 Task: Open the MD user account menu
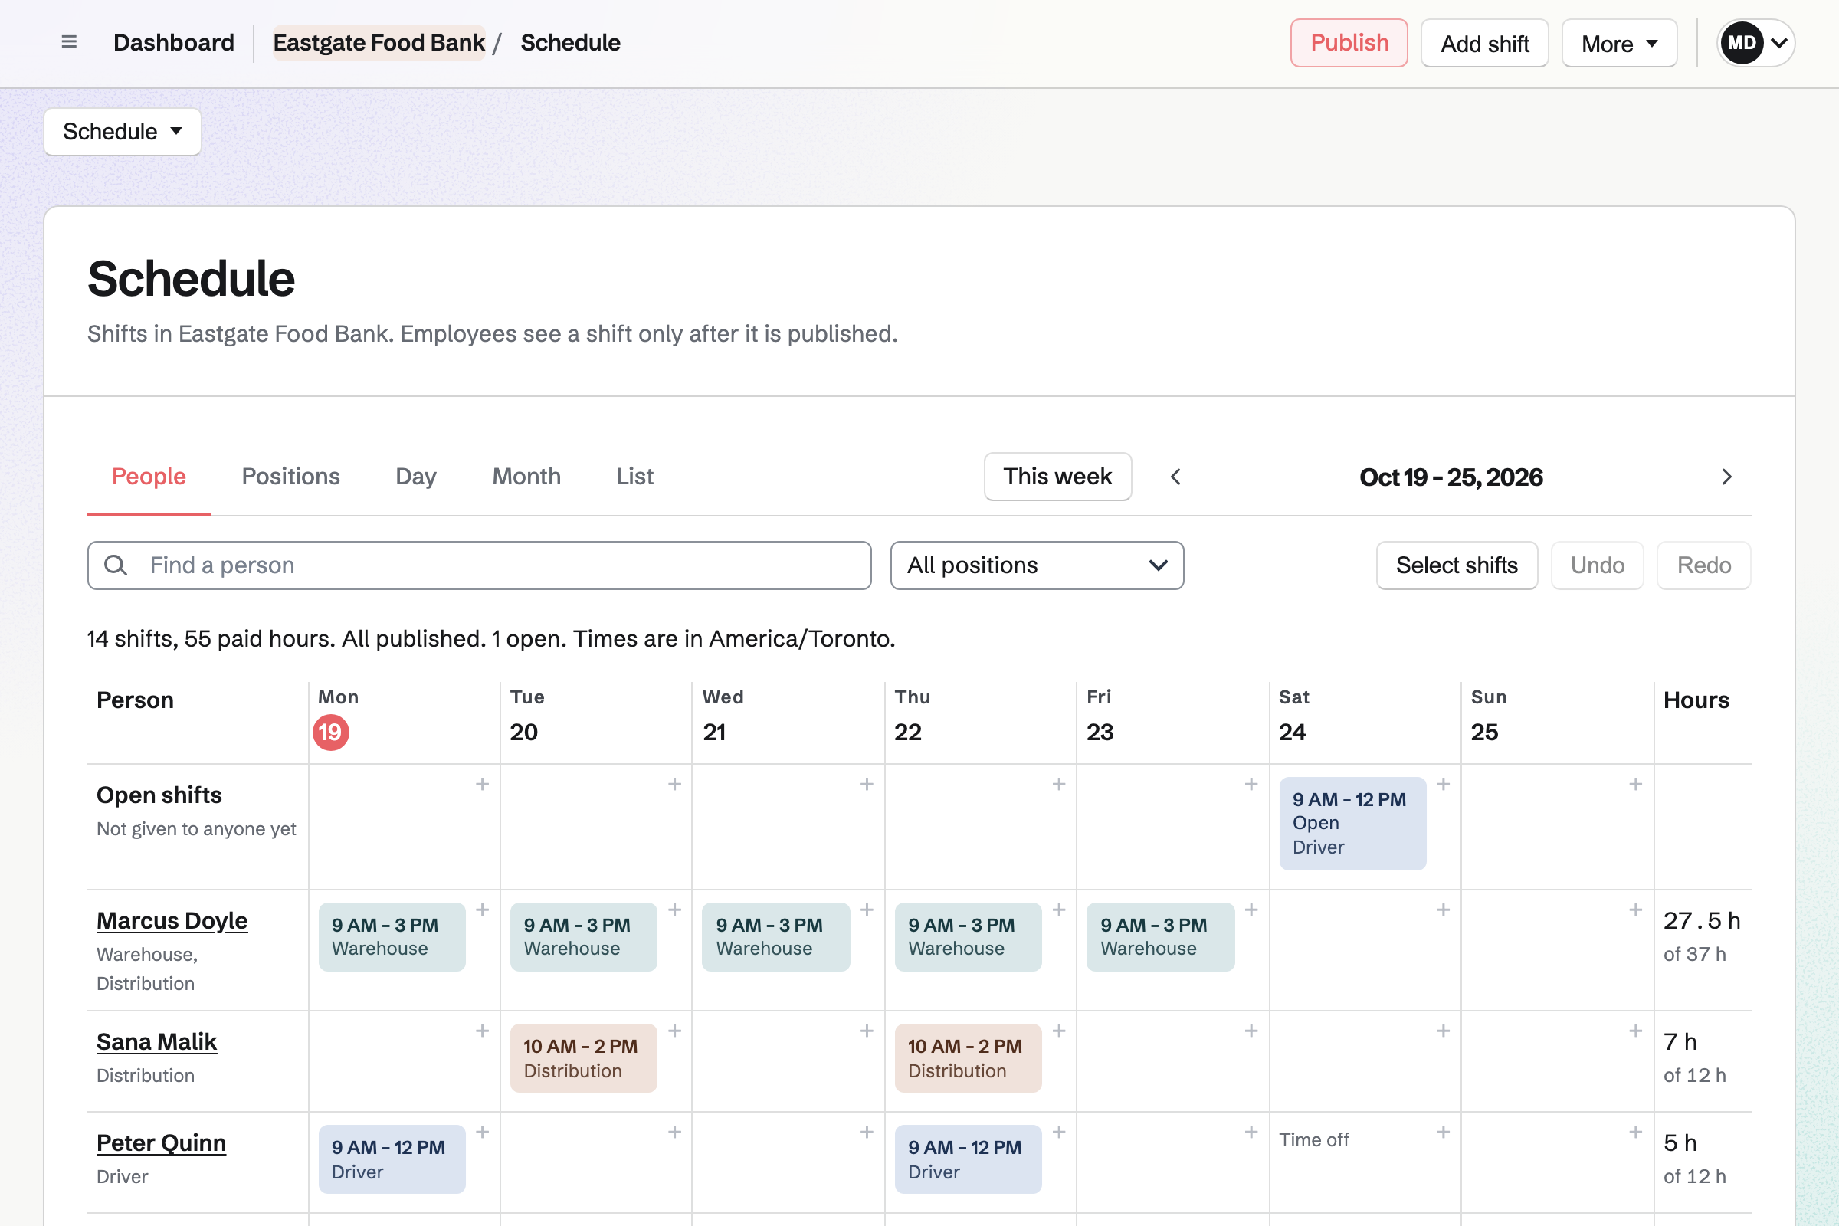click(x=1755, y=43)
